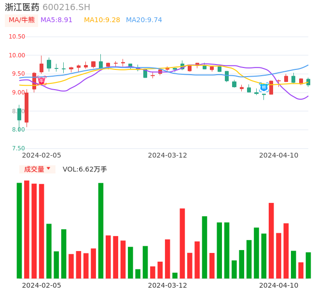The image size is (331, 292).
Task: Toggle the MA5 purple line legend
Action: coord(56,20)
